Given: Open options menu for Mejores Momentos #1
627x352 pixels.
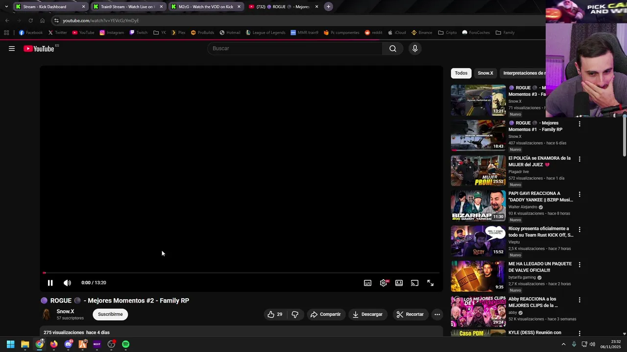Looking at the screenshot, I should pos(579,124).
